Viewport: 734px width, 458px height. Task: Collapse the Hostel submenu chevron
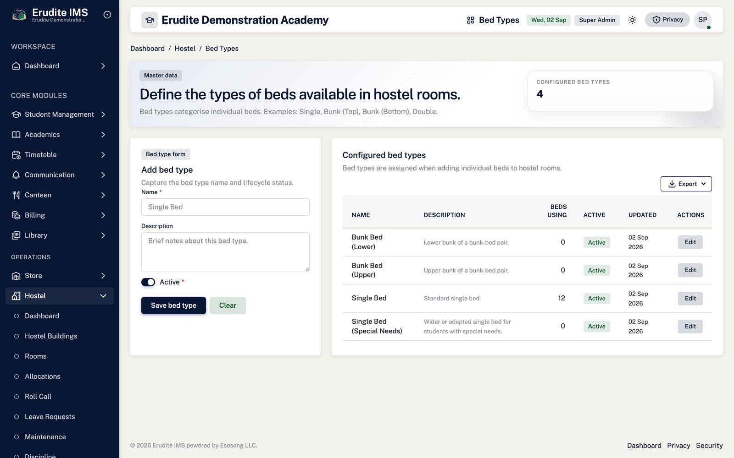coord(103,296)
